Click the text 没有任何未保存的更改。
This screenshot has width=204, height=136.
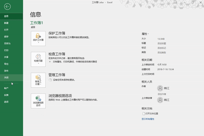64,80
